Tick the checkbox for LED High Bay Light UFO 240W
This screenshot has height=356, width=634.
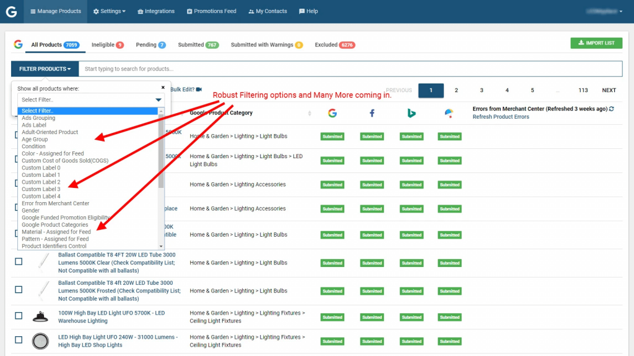coord(19,340)
